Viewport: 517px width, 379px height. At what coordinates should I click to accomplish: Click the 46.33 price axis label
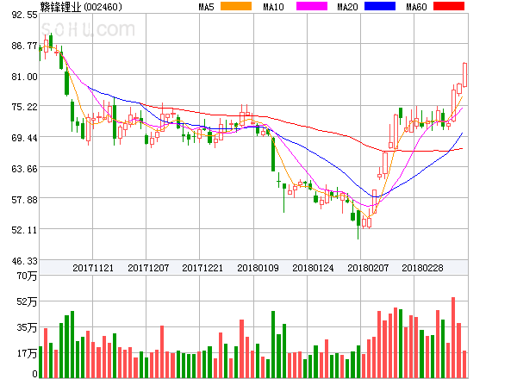tap(24, 261)
